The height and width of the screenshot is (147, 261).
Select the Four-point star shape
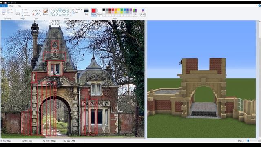click(54, 15)
